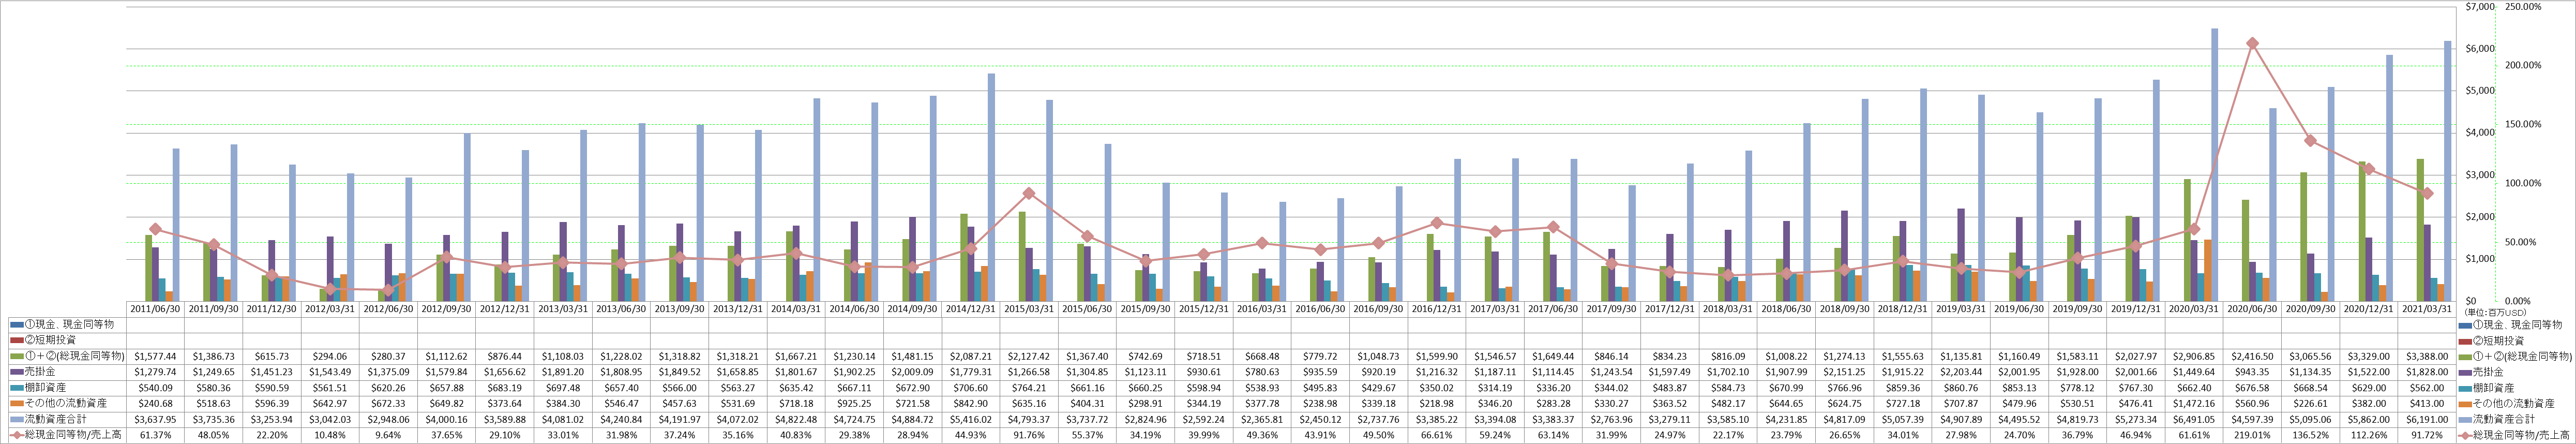Viewport: 2576px width, 444px height.
Task: Select the $2,365.81 cell under 2016/03/31
Action: [1262, 420]
